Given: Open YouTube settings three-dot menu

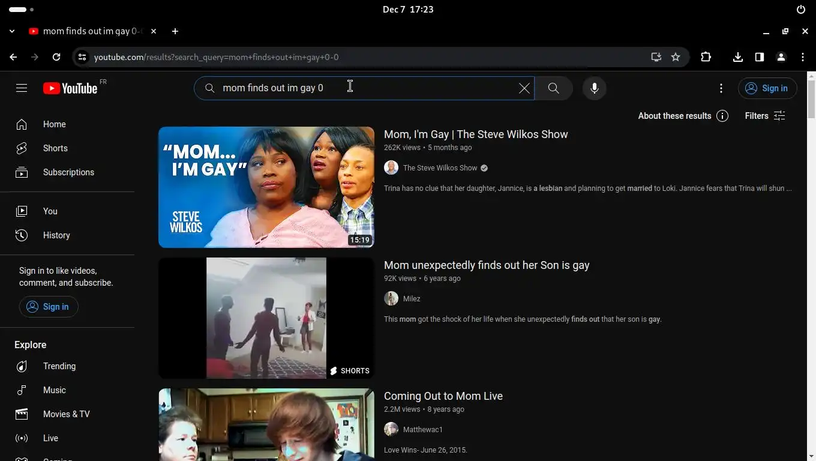Looking at the screenshot, I should pos(721,88).
